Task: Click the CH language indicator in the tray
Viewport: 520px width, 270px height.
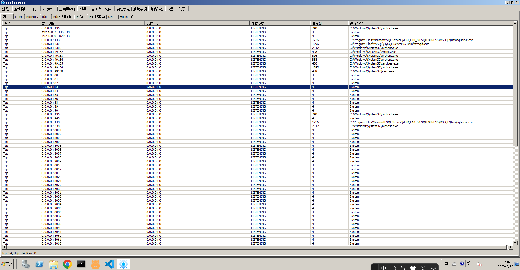Action: tap(446, 264)
